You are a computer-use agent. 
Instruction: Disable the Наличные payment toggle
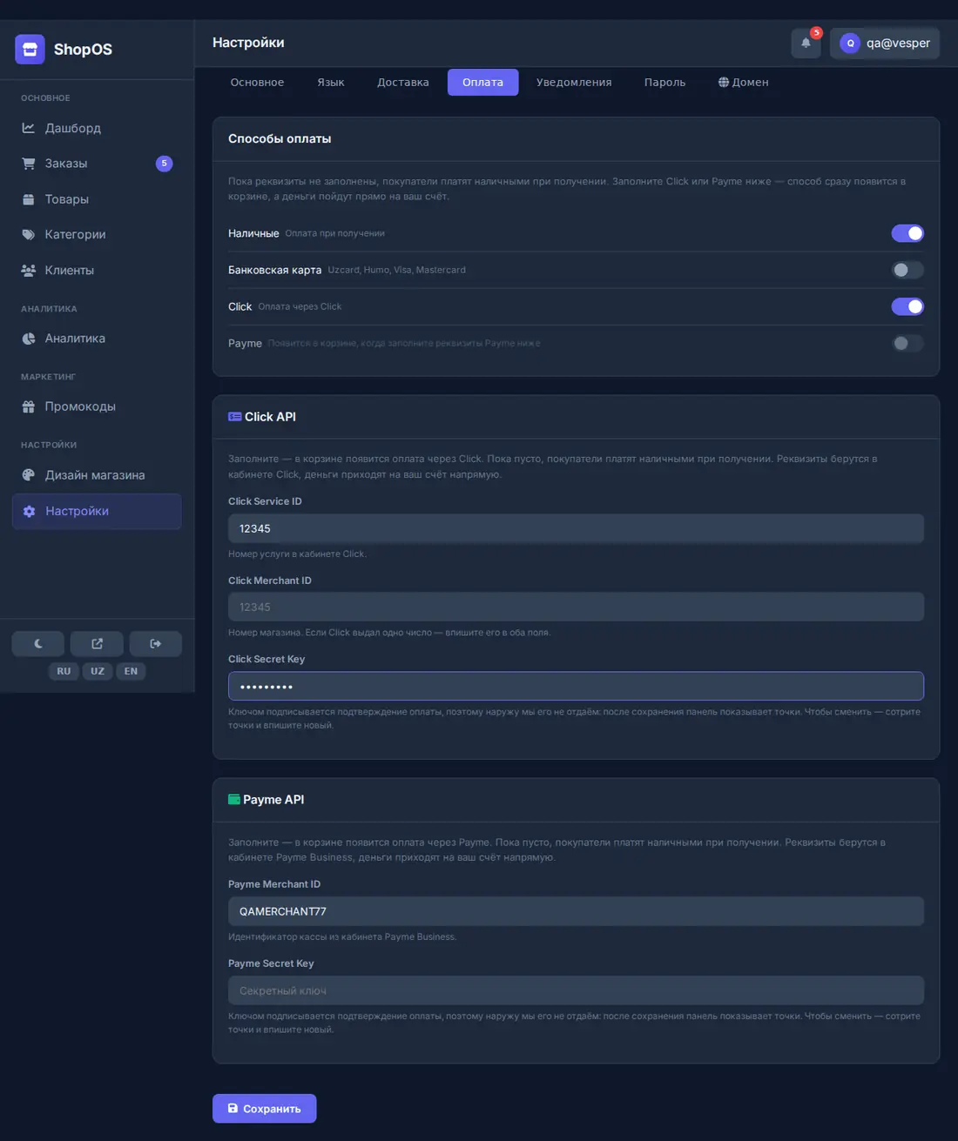pyautogui.click(x=907, y=233)
